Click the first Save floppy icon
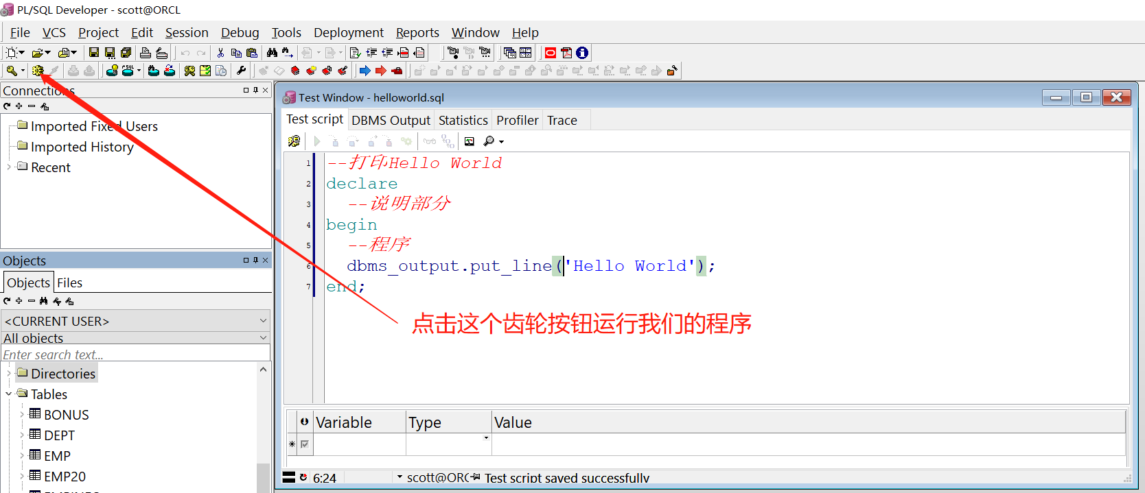Viewport: 1145px width, 493px height. (x=94, y=53)
